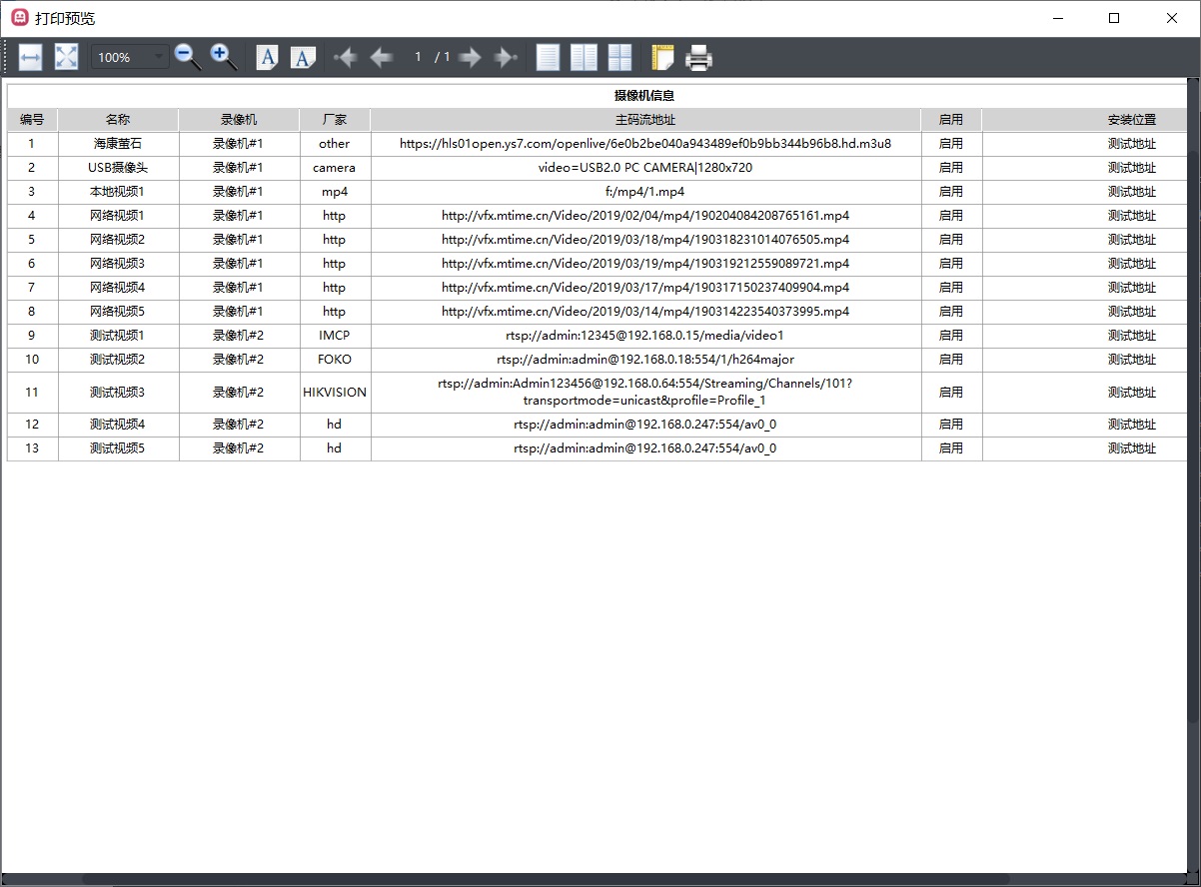Go to the first page
The width and height of the screenshot is (1201, 887).
[x=346, y=58]
